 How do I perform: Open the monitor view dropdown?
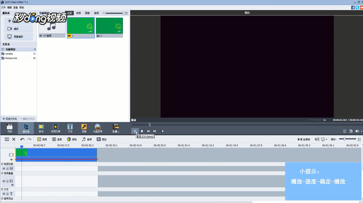pos(324,139)
